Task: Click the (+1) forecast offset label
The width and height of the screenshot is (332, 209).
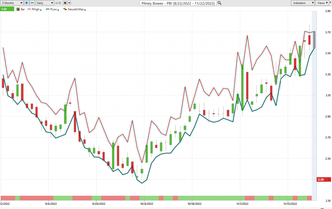Action: pyautogui.click(x=58, y=3)
